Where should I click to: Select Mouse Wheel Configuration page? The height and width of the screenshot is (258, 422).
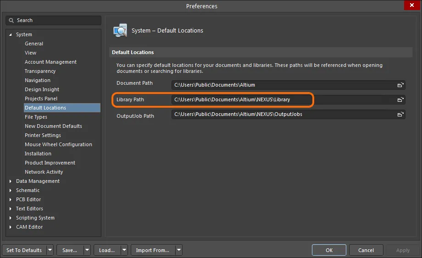pos(58,144)
